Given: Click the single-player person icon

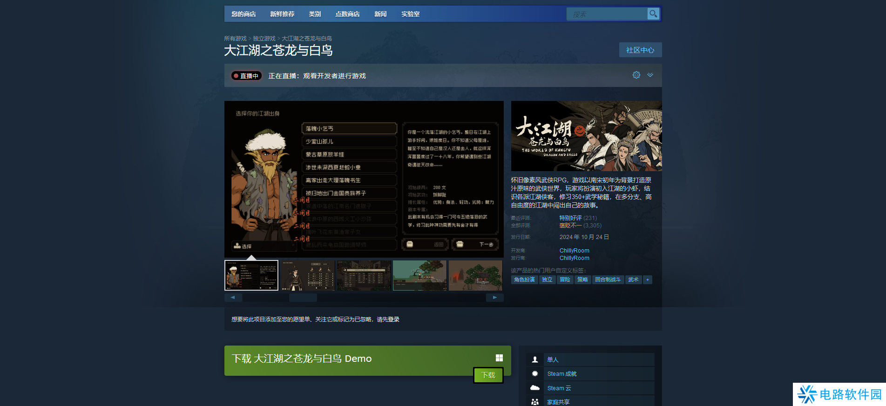Looking at the screenshot, I should click(535, 359).
